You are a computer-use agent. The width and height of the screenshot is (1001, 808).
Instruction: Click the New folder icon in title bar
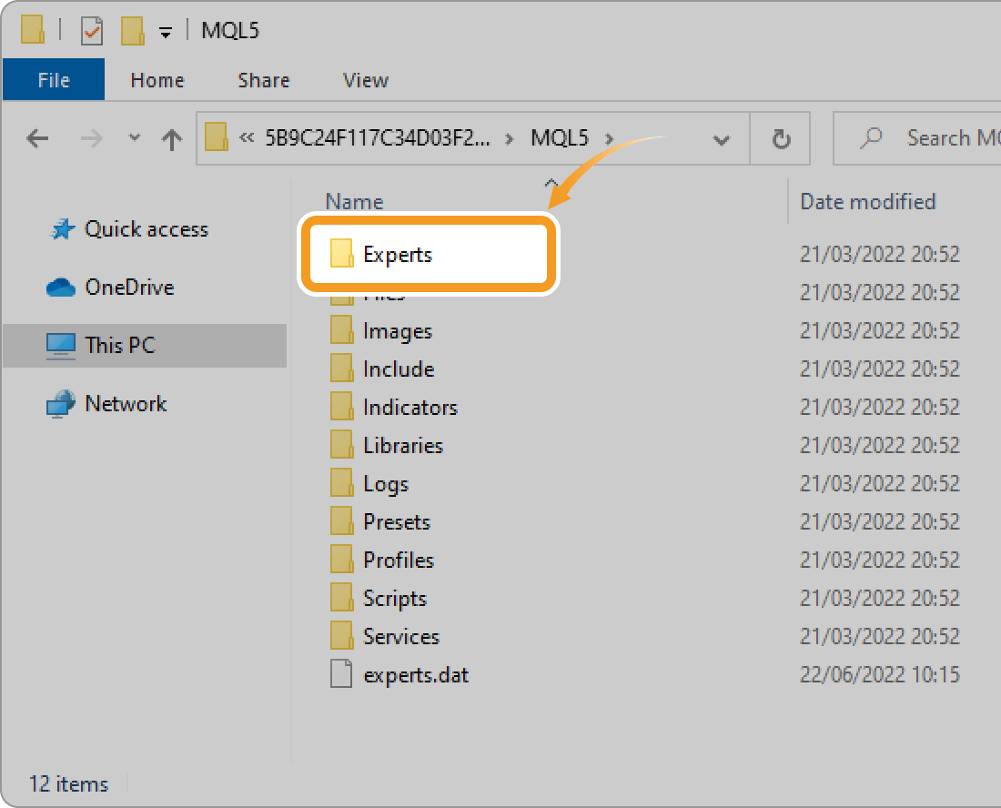[x=132, y=31]
